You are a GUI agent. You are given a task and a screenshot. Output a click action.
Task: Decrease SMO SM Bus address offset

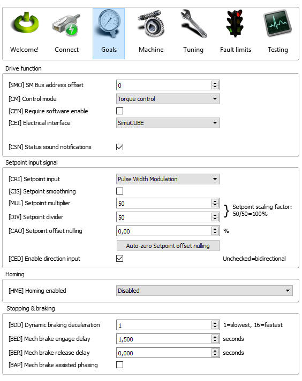[x=215, y=87]
